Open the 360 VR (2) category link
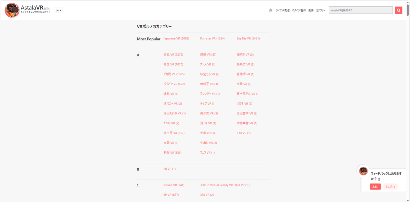The image size is (410, 202). [207, 195]
